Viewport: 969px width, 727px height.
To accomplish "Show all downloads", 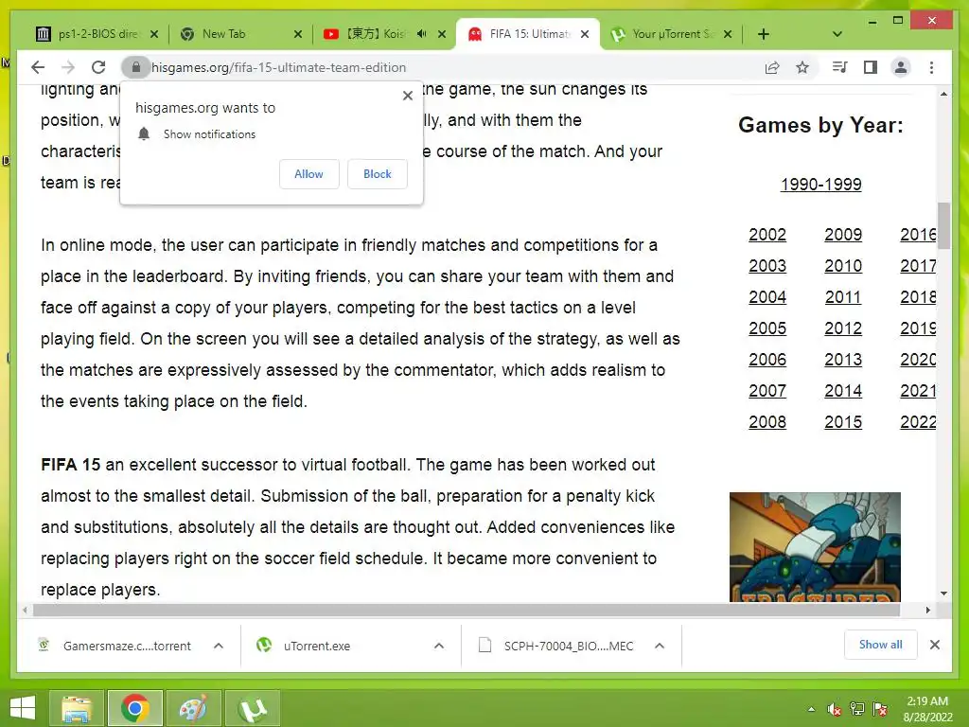I will point(881,645).
